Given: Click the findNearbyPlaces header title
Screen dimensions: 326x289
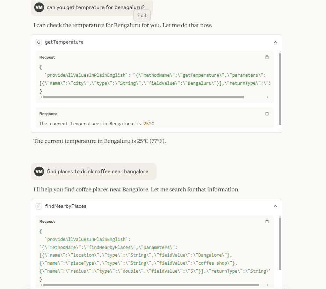Looking at the screenshot, I should 65,206.
